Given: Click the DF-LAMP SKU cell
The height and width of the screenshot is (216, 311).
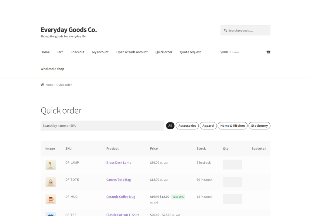Looking at the screenshot, I should (x=72, y=163).
